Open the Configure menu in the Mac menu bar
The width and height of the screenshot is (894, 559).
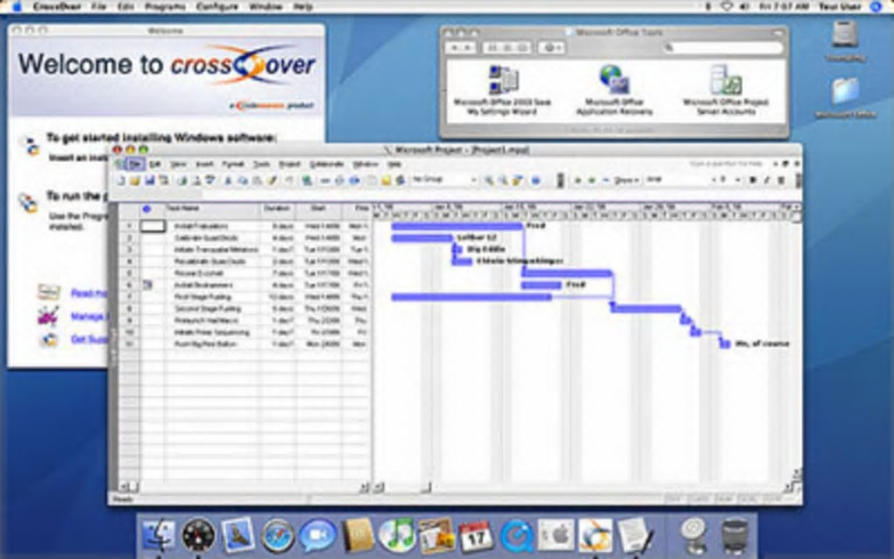point(216,7)
